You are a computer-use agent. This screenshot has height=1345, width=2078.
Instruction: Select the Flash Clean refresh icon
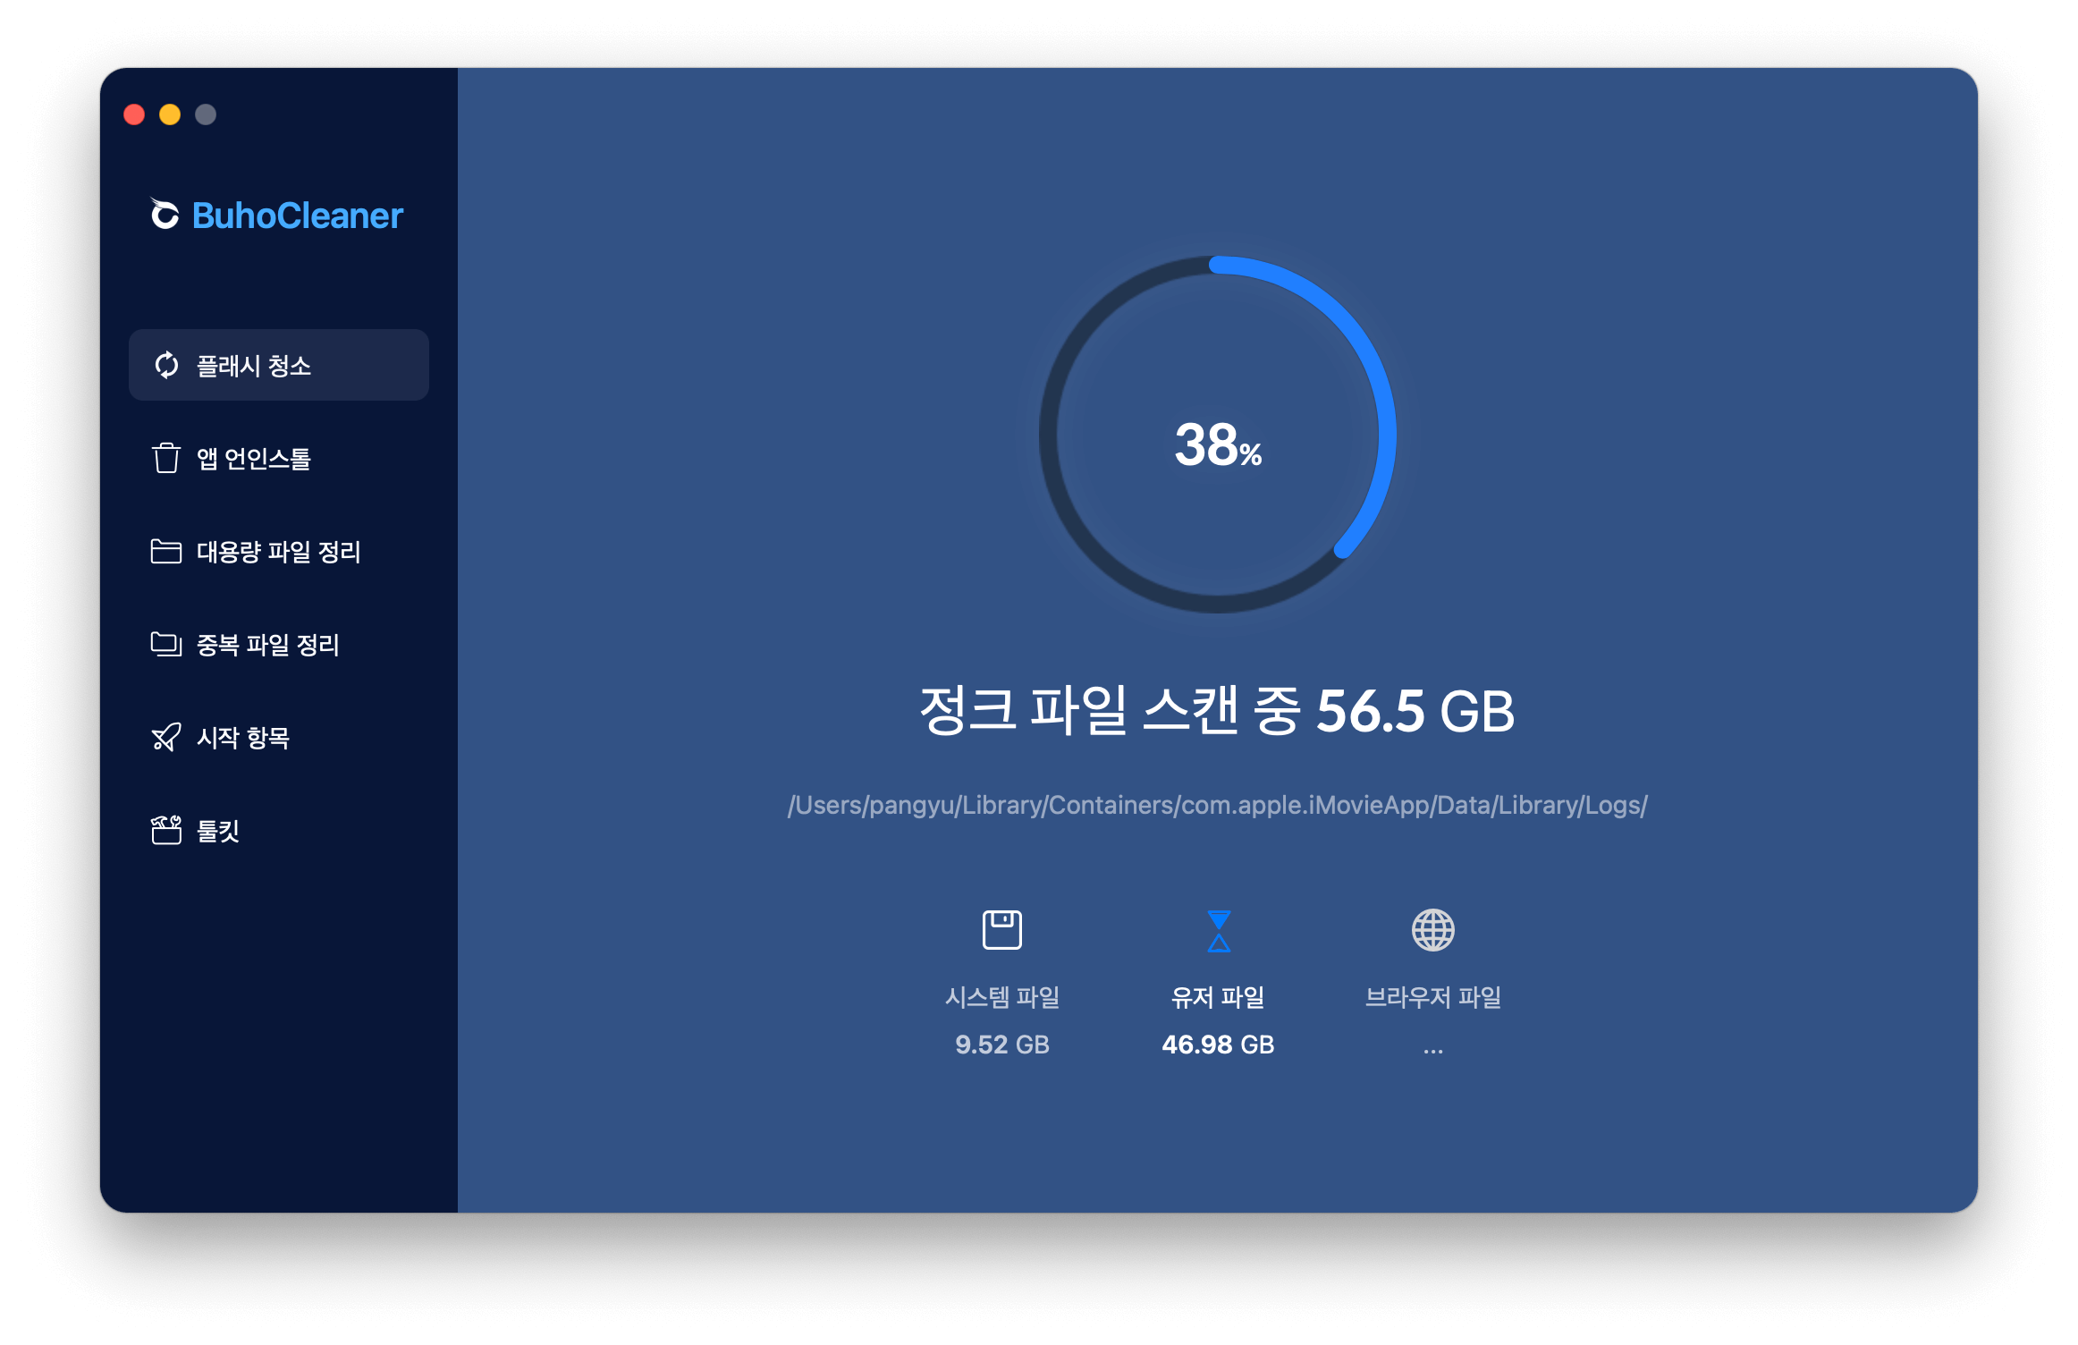click(x=166, y=365)
